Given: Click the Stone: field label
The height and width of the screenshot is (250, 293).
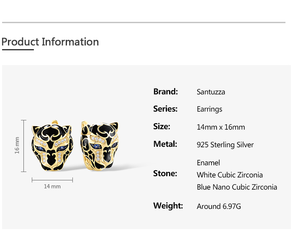Looking at the screenshot, I should pyautogui.click(x=165, y=174).
